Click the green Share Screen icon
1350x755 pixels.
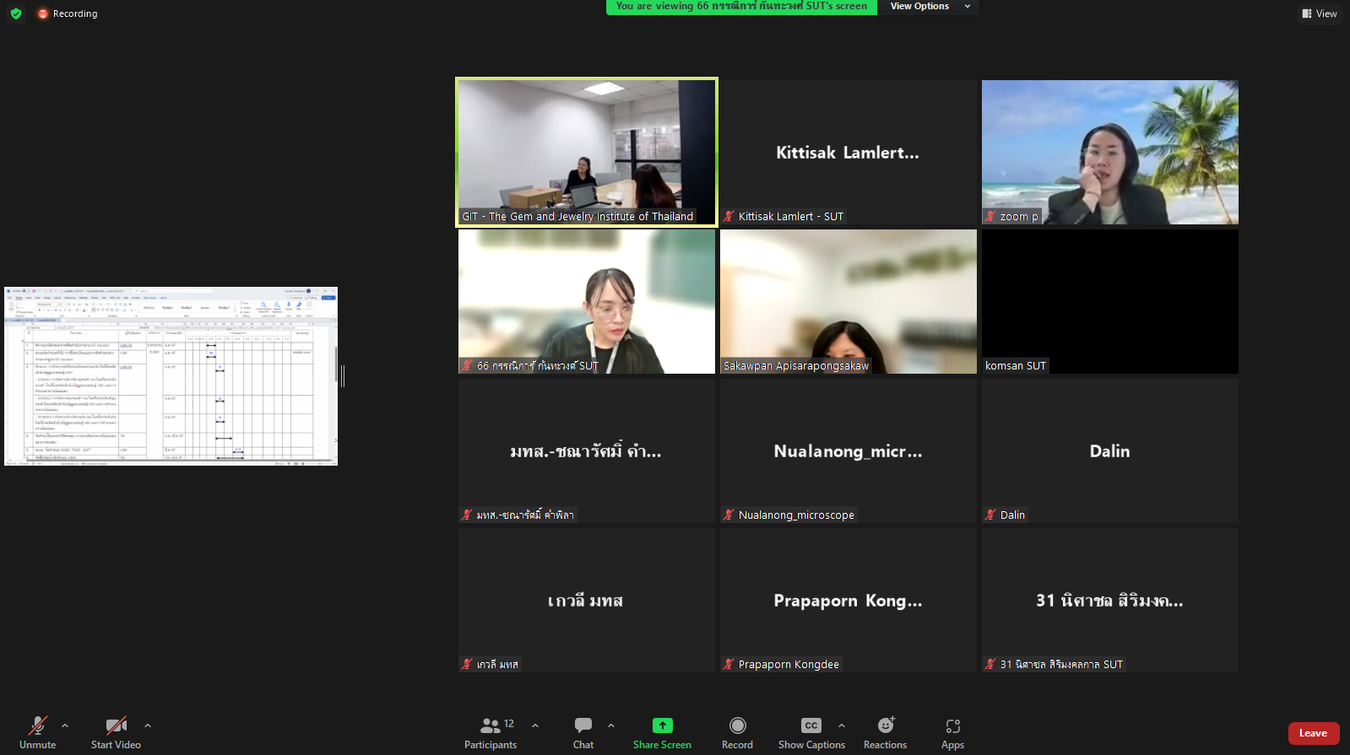(x=663, y=726)
